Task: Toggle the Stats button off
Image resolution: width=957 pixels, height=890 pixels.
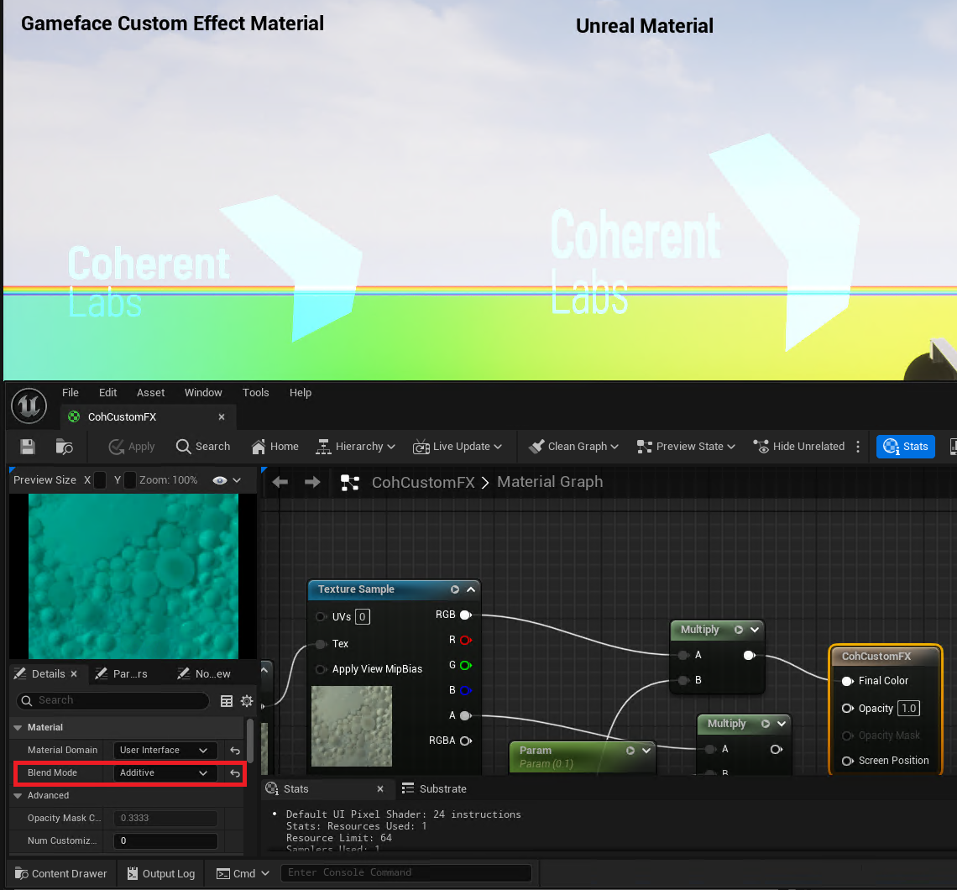Action: point(905,447)
